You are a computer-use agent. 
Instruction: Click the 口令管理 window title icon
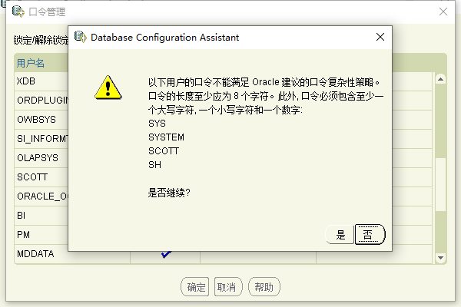pyautogui.click(x=18, y=12)
